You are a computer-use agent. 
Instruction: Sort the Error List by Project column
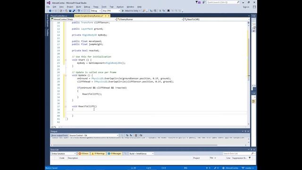click(196, 158)
